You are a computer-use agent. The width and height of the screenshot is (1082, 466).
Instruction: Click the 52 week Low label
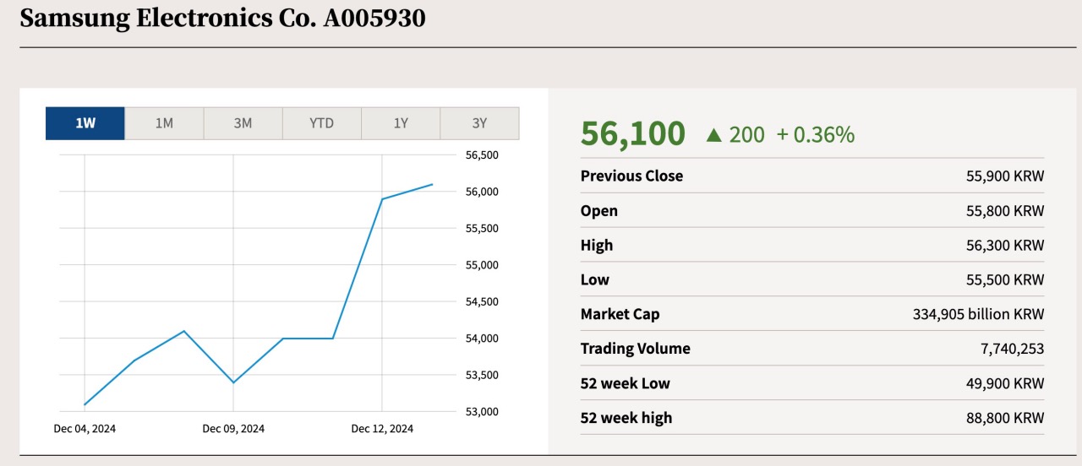coord(625,383)
